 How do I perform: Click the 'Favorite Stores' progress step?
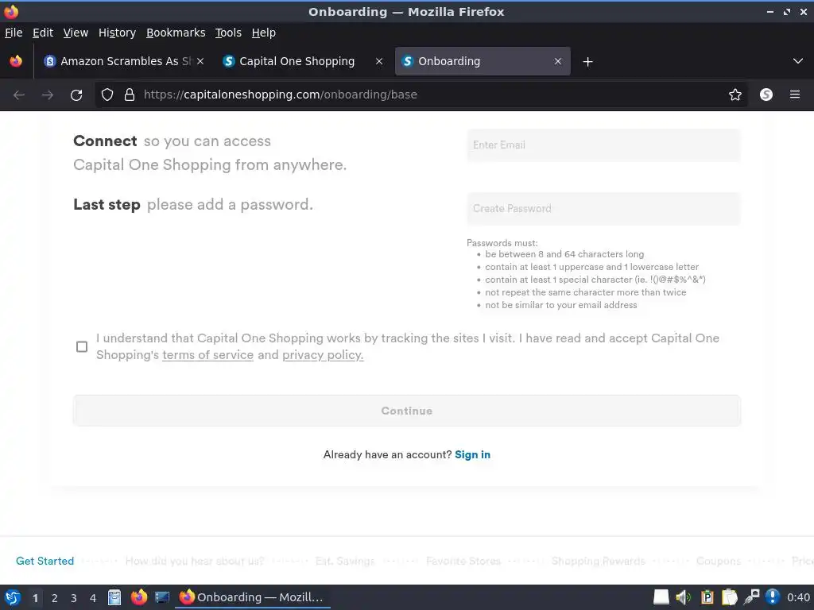coord(463,561)
